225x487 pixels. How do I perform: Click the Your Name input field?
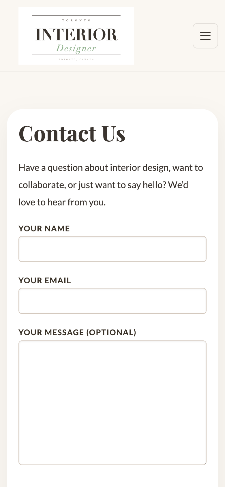tap(112, 249)
